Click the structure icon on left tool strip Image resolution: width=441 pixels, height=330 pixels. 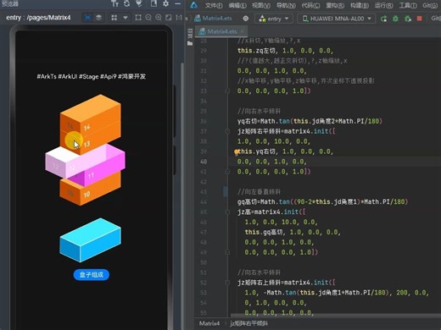coord(190,33)
